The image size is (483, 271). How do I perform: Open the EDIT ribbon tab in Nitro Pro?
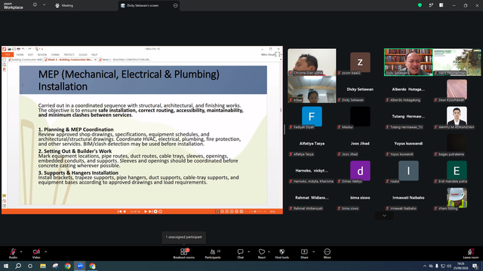coord(30,55)
